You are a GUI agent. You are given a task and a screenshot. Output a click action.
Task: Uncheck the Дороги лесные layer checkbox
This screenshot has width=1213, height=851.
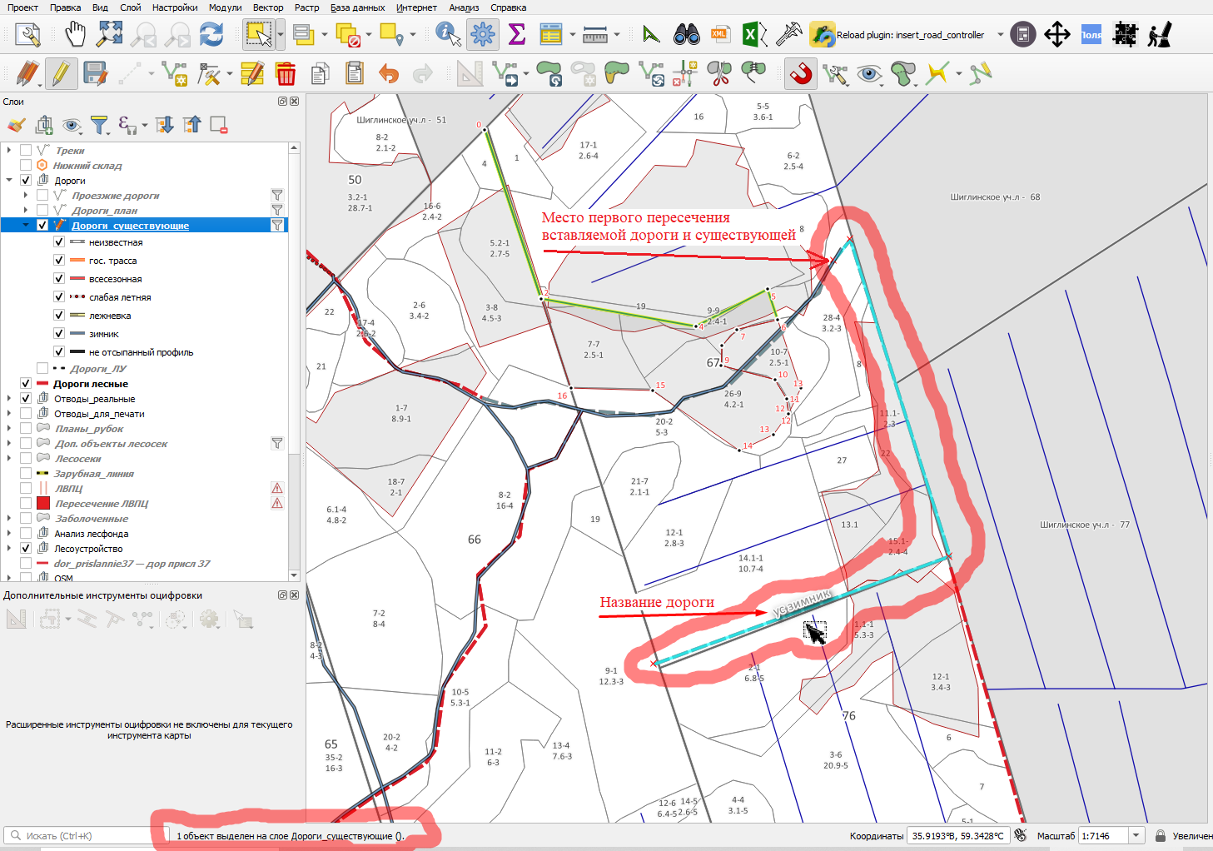pyautogui.click(x=26, y=384)
